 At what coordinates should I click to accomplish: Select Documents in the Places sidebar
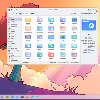pyautogui.click(x=15, y=24)
